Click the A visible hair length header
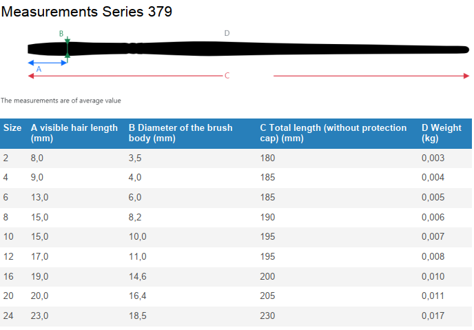This screenshot has width=474, height=330. click(x=74, y=133)
